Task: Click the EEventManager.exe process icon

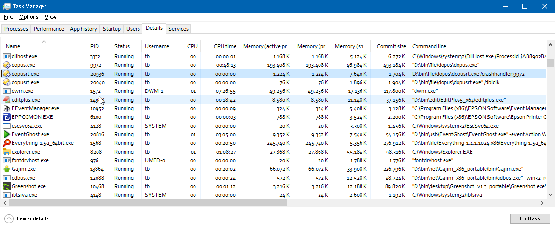Action: pos(7,108)
